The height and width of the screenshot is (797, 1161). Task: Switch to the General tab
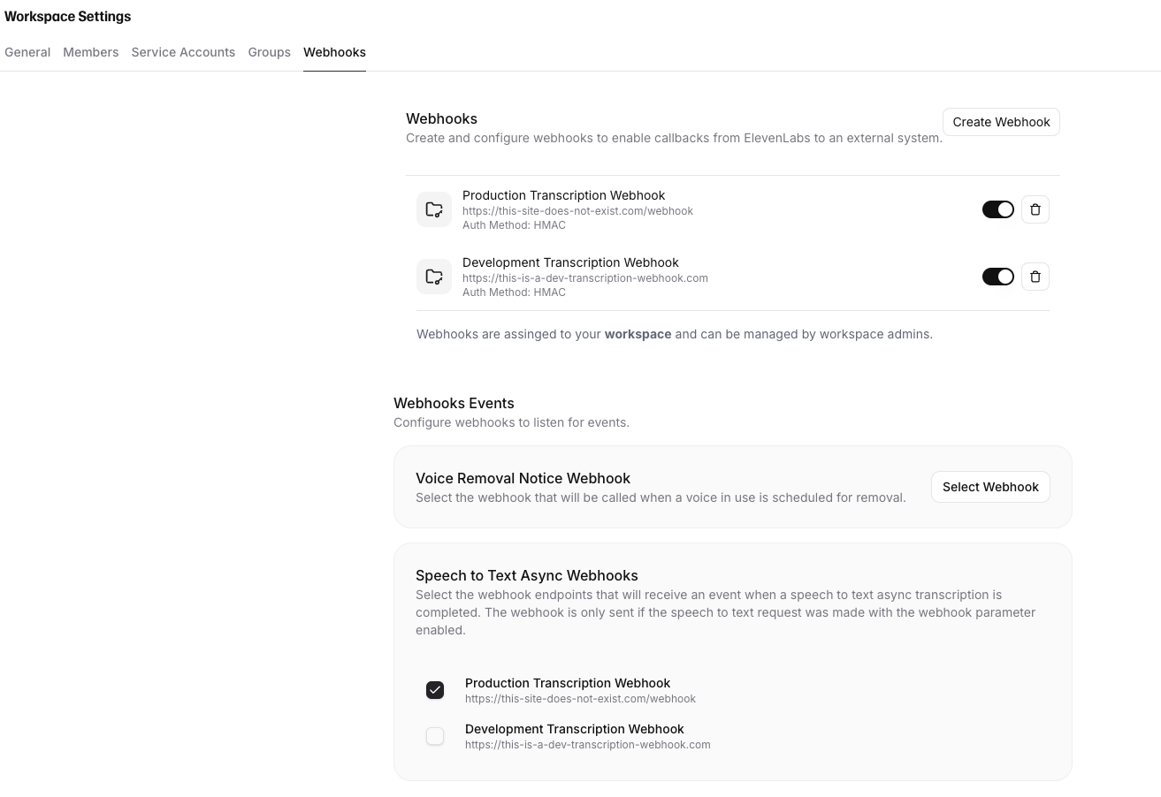[x=27, y=52]
